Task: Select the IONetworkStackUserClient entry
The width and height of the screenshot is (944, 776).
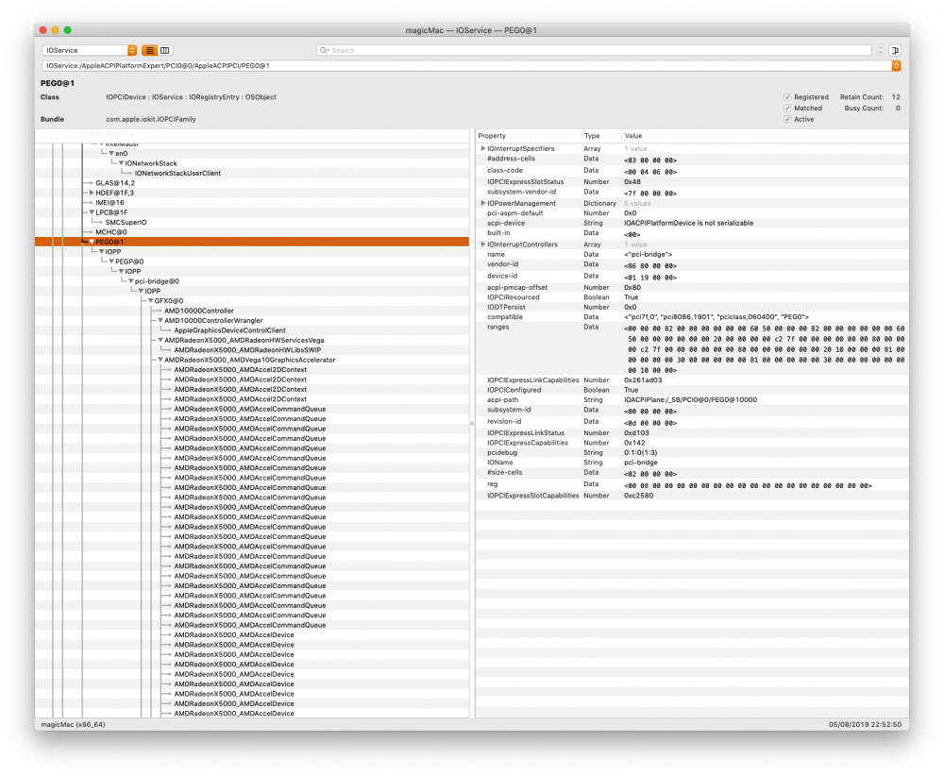Action: (177, 174)
